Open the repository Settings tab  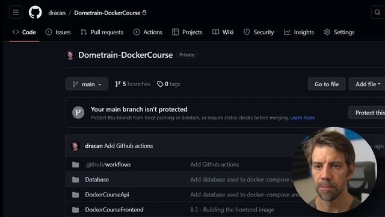(339, 32)
